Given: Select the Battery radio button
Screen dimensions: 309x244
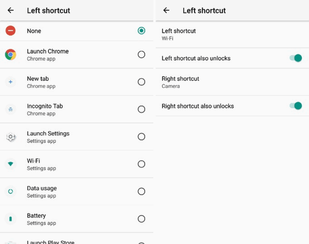Looking at the screenshot, I should (x=141, y=219).
